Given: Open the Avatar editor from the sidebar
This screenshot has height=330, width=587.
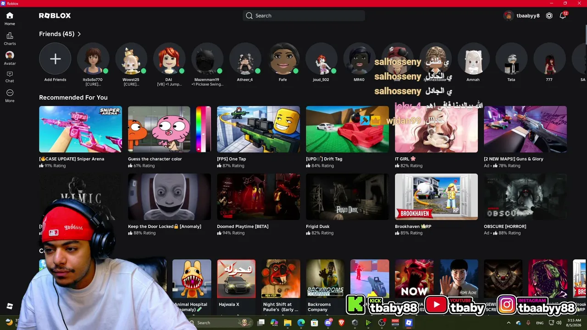Looking at the screenshot, I should click(10, 58).
